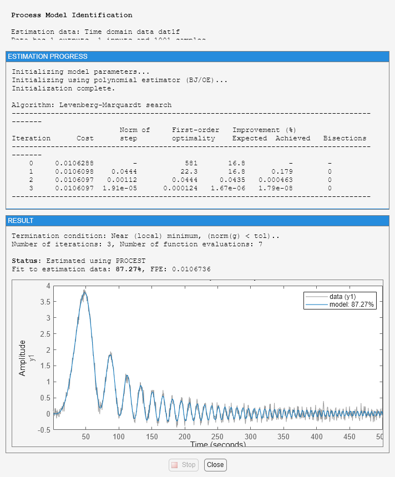Click the 'Cost' column header
The width and height of the screenshot is (395, 477).
[85, 139]
